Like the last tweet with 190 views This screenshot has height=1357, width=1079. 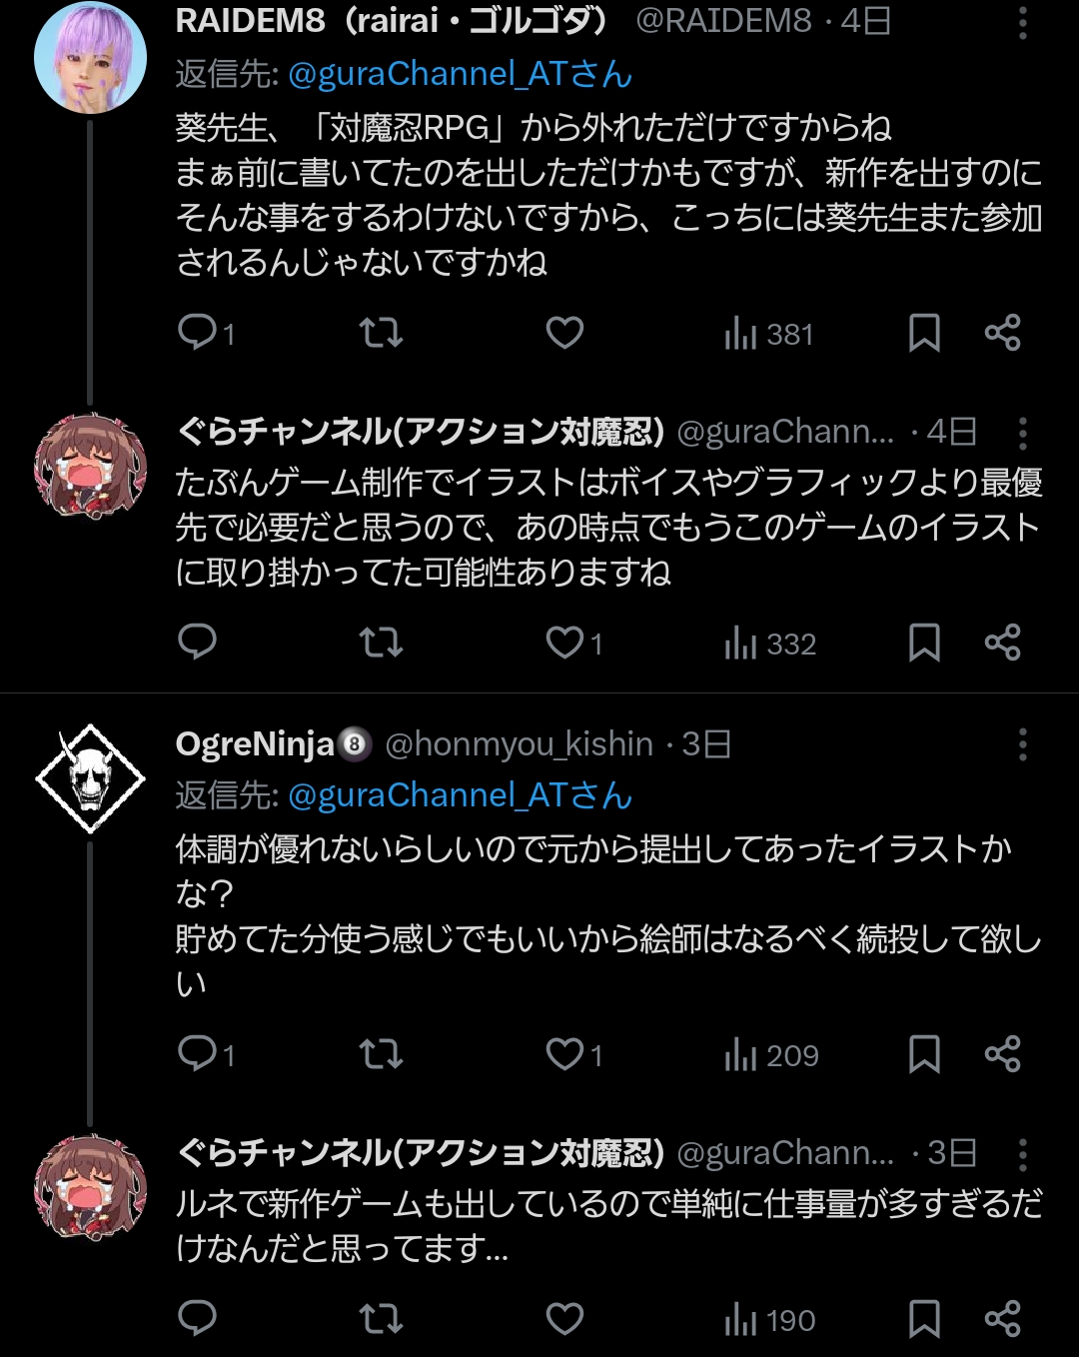coord(564,1319)
